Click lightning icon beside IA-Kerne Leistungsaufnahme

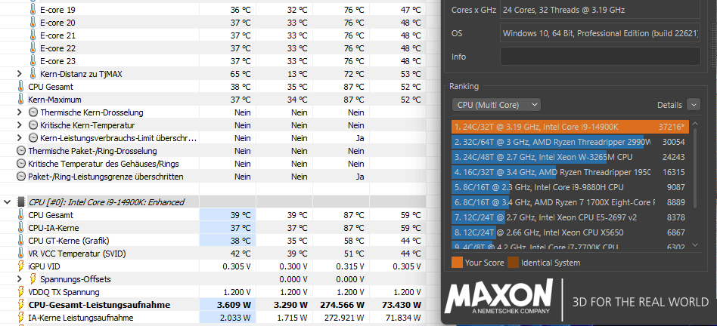(x=20, y=318)
